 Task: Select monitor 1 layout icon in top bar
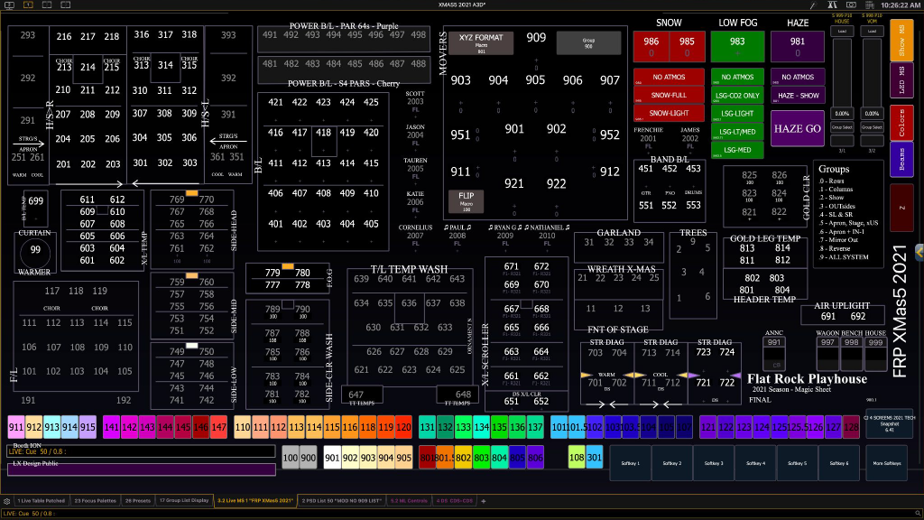(x=28, y=5)
